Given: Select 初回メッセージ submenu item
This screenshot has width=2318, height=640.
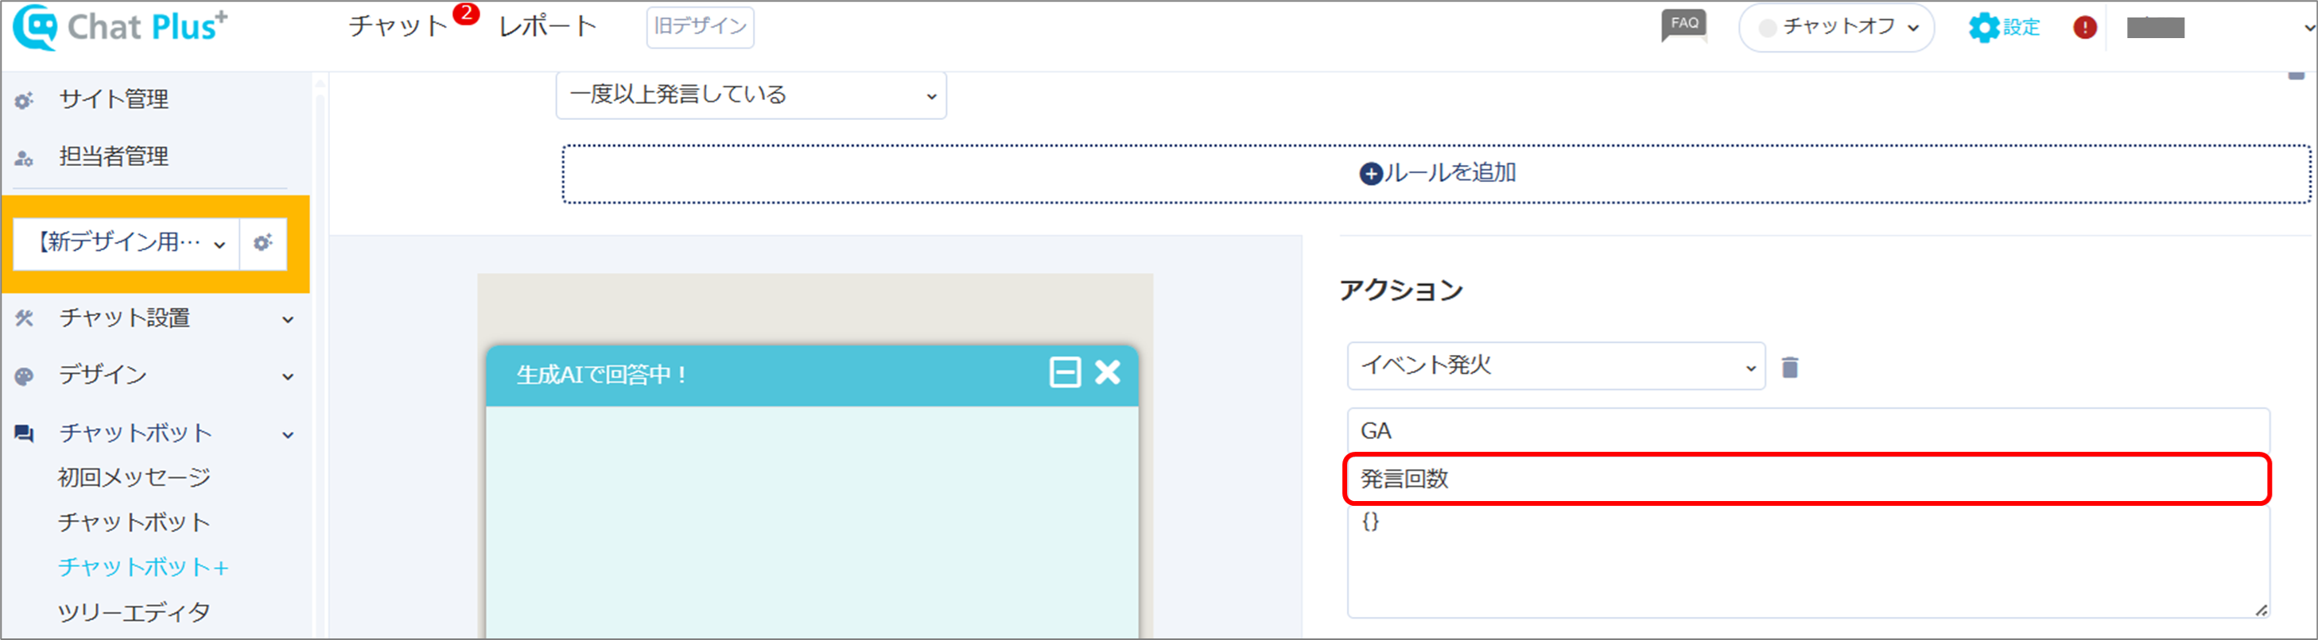Looking at the screenshot, I should pos(134,477).
